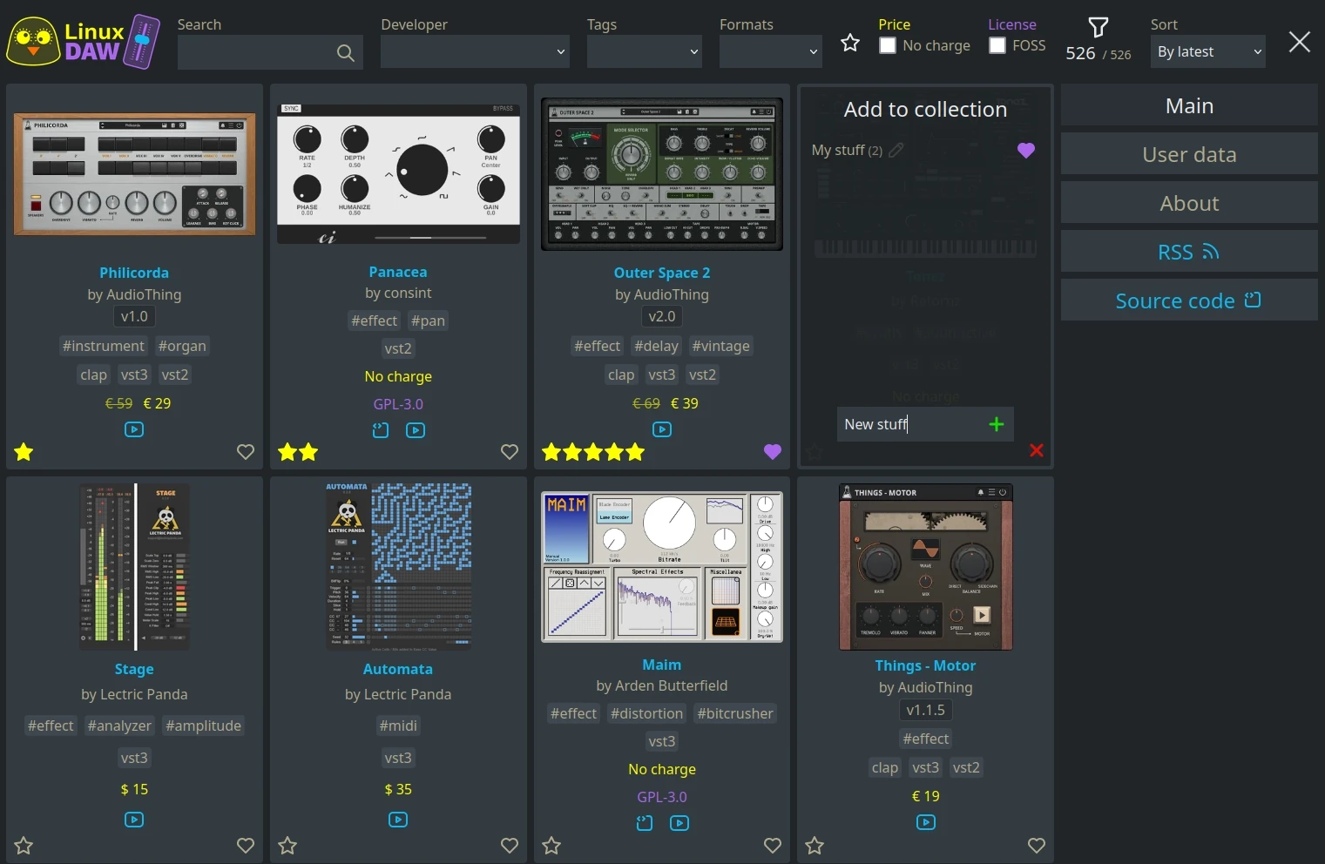Filter by #vintage tag on Outer Space 2
Image resolution: width=1325 pixels, height=864 pixels.
coord(720,346)
